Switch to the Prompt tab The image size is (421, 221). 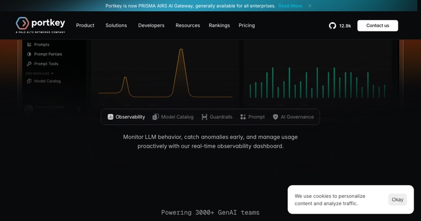tap(253, 117)
